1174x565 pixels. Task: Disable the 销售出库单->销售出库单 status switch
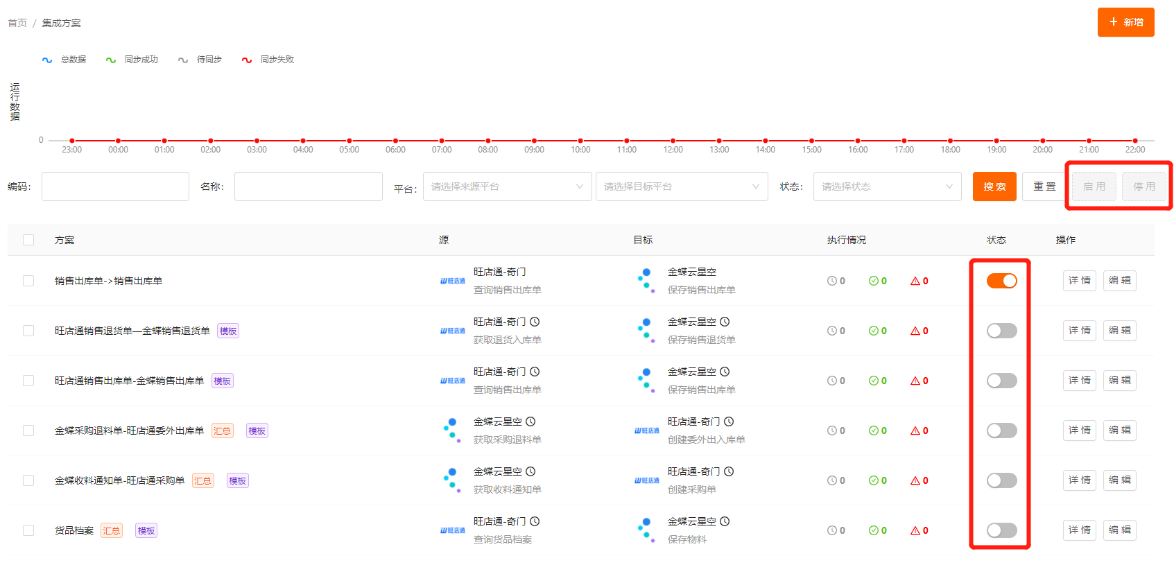[x=1001, y=281]
